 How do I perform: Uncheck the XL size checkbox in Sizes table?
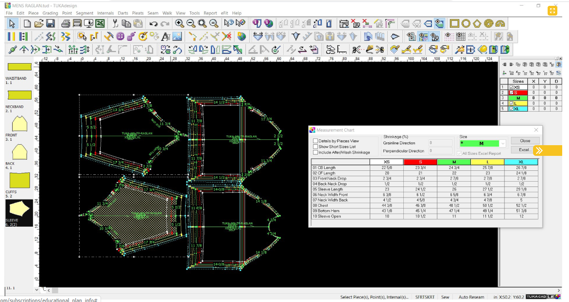pyautogui.click(x=512, y=109)
